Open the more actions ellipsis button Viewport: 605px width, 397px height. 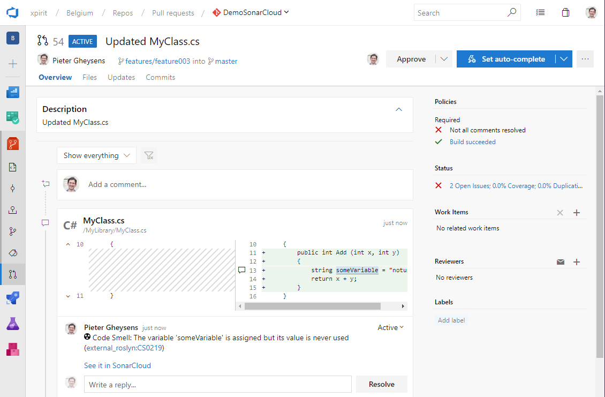click(x=585, y=59)
